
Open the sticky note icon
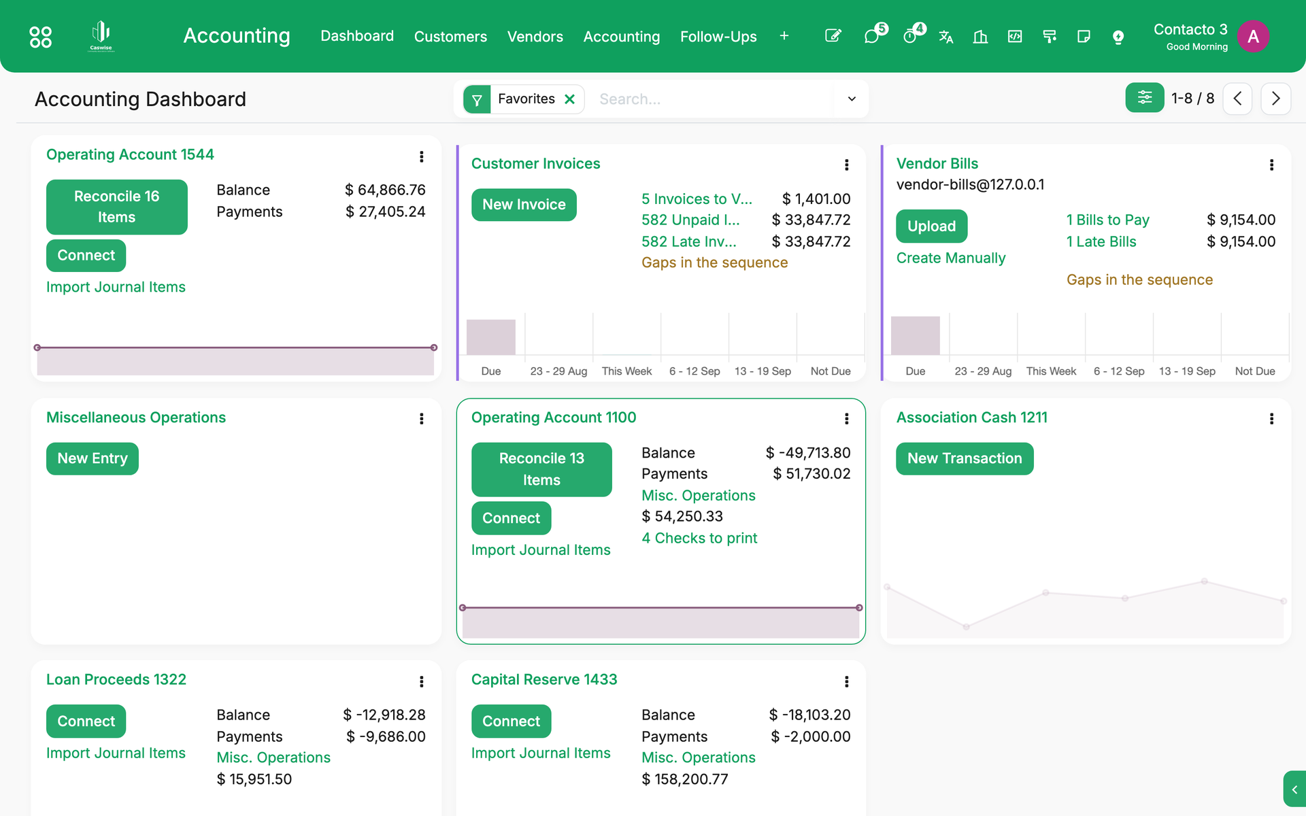(1084, 37)
